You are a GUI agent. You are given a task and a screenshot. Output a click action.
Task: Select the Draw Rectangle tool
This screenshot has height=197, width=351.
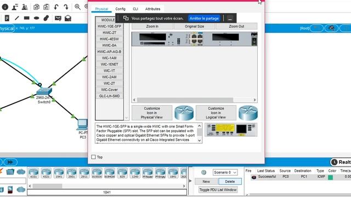[27, 18]
